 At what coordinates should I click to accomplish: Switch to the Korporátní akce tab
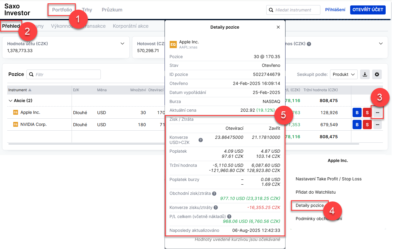[x=131, y=26]
